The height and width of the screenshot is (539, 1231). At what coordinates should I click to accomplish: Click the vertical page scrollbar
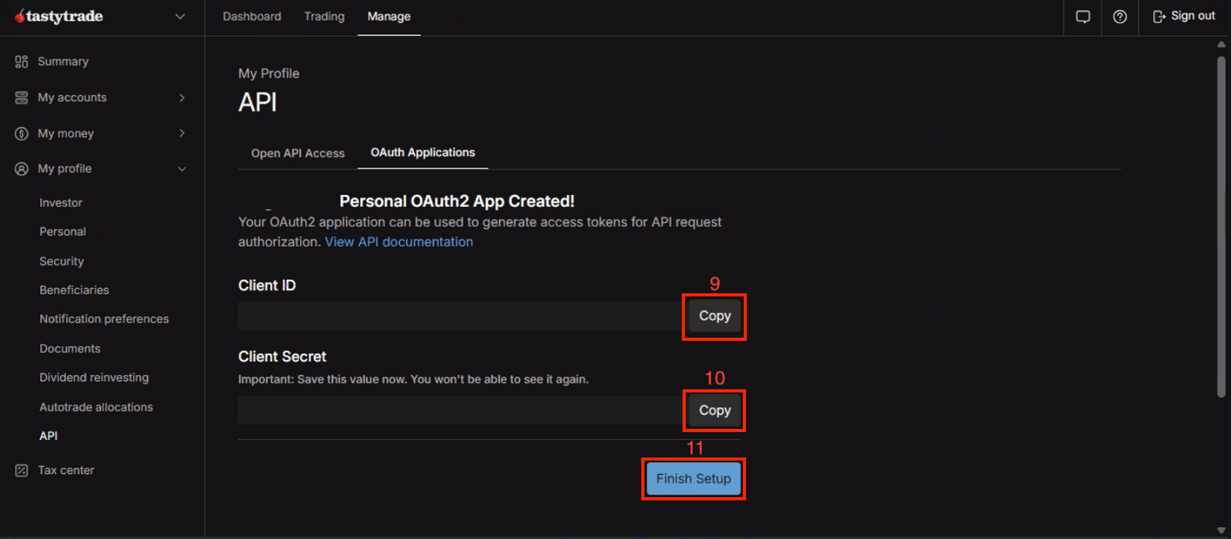(x=1221, y=226)
